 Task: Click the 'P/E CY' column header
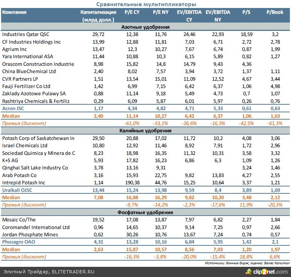point(132,12)
